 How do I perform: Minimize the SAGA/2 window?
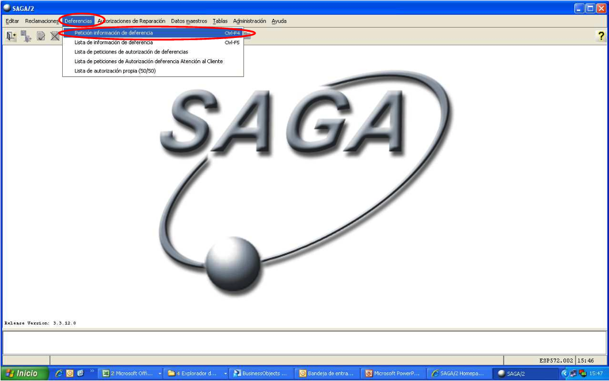(579, 8)
